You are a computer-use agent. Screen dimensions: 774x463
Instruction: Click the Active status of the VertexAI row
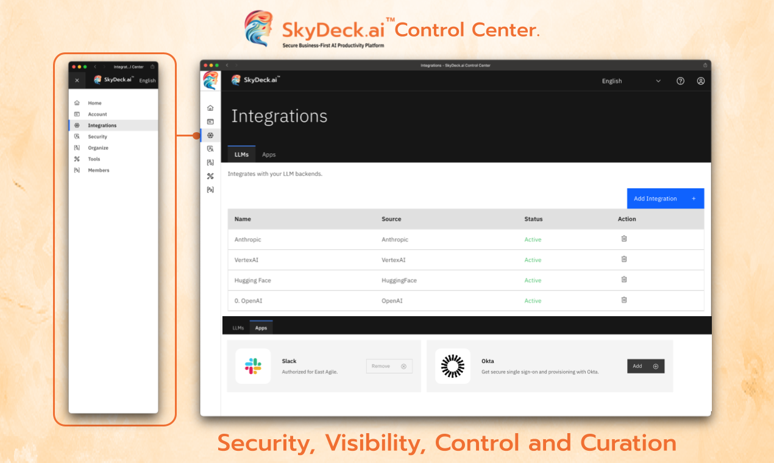point(533,260)
